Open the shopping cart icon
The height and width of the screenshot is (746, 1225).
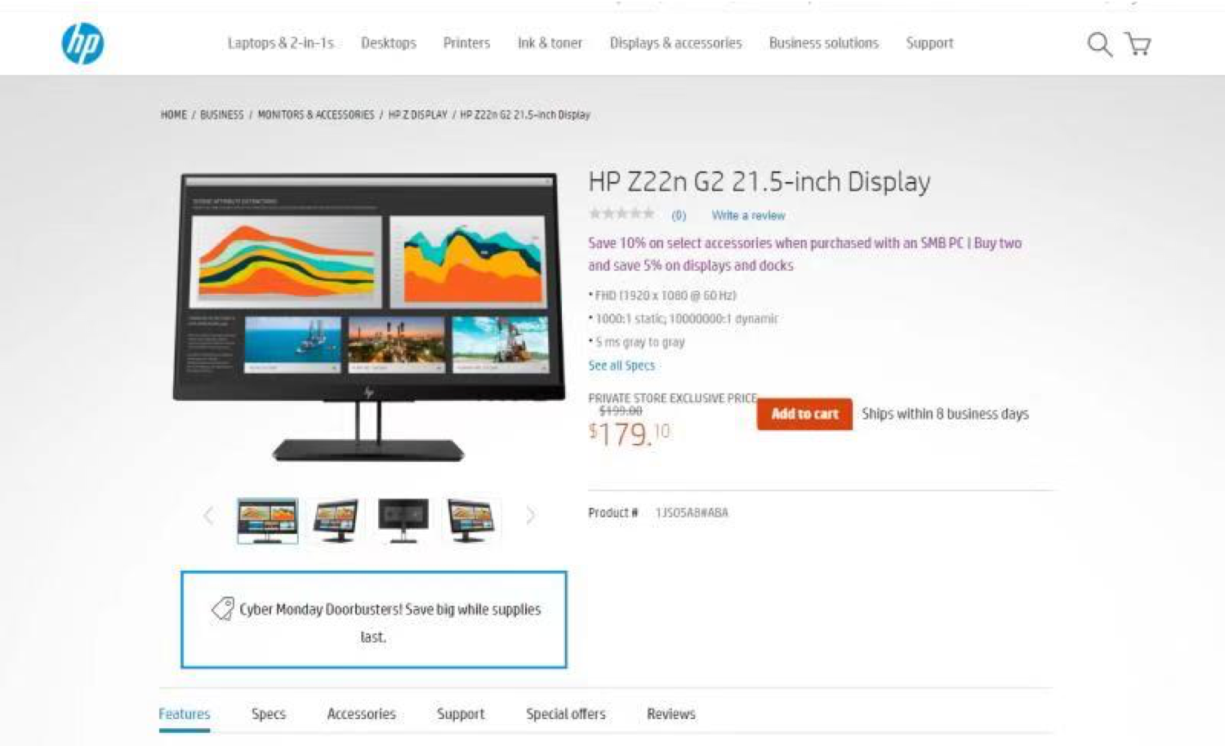[1138, 44]
